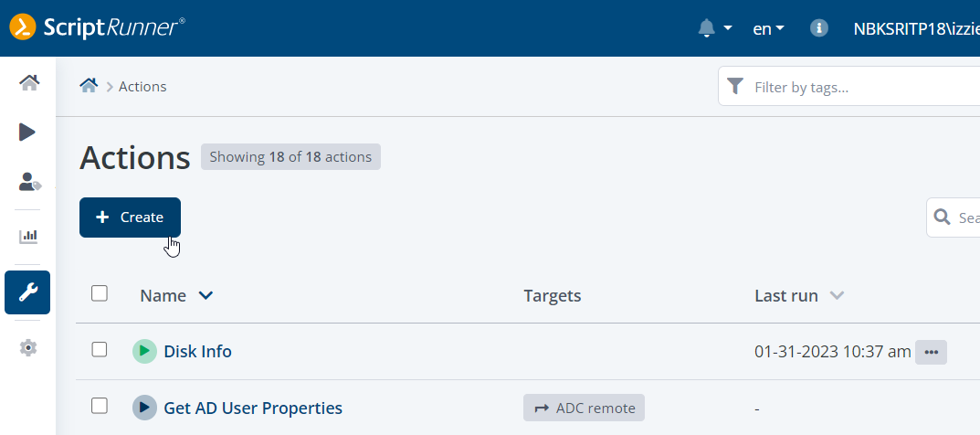Open the gear settings sidebar icon
980x435 pixels.
[28, 347]
